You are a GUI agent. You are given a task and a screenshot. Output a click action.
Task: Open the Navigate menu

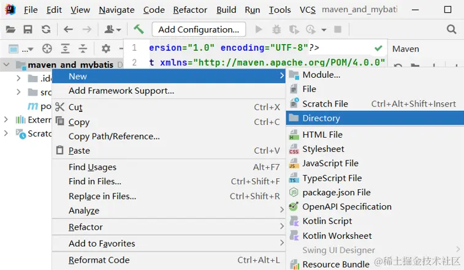tap(116, 10)
